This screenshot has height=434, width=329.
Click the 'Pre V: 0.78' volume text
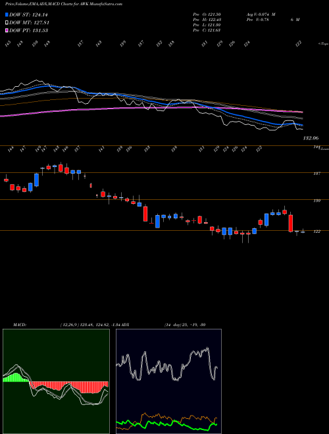(x=257, y=20)
